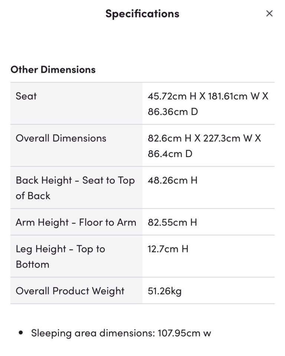Click the Specifications title
This screenshot has width=285, height=356.
pos(142,14)
